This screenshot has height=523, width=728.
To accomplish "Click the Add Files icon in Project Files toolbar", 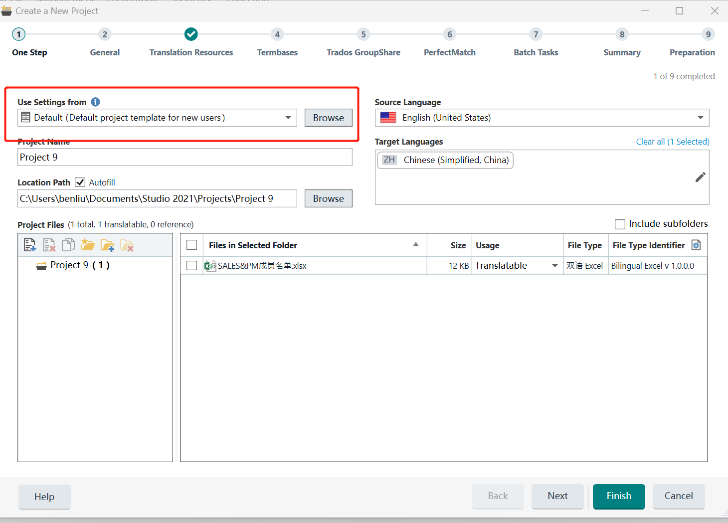I will pos(30,245).
